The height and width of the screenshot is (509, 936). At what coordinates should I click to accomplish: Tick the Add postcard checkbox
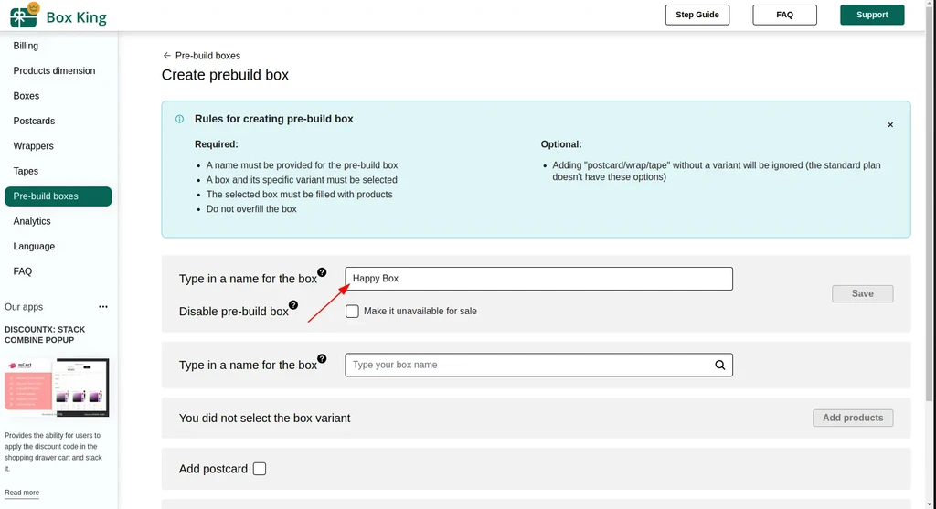coord(259,469)
